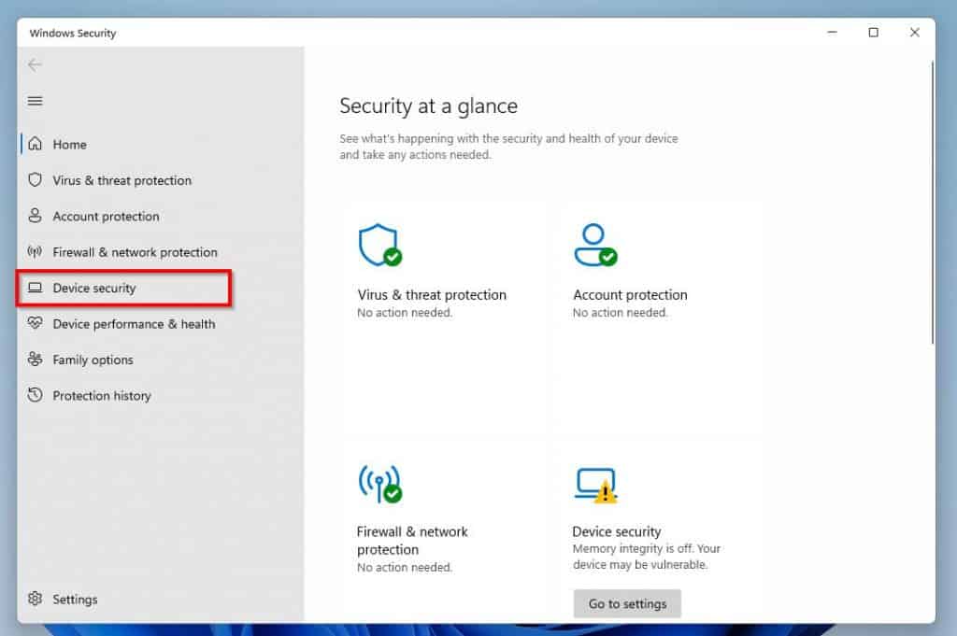
Task: Open the Device security card title
Action: pyautogui.click(x=617, y=531)
